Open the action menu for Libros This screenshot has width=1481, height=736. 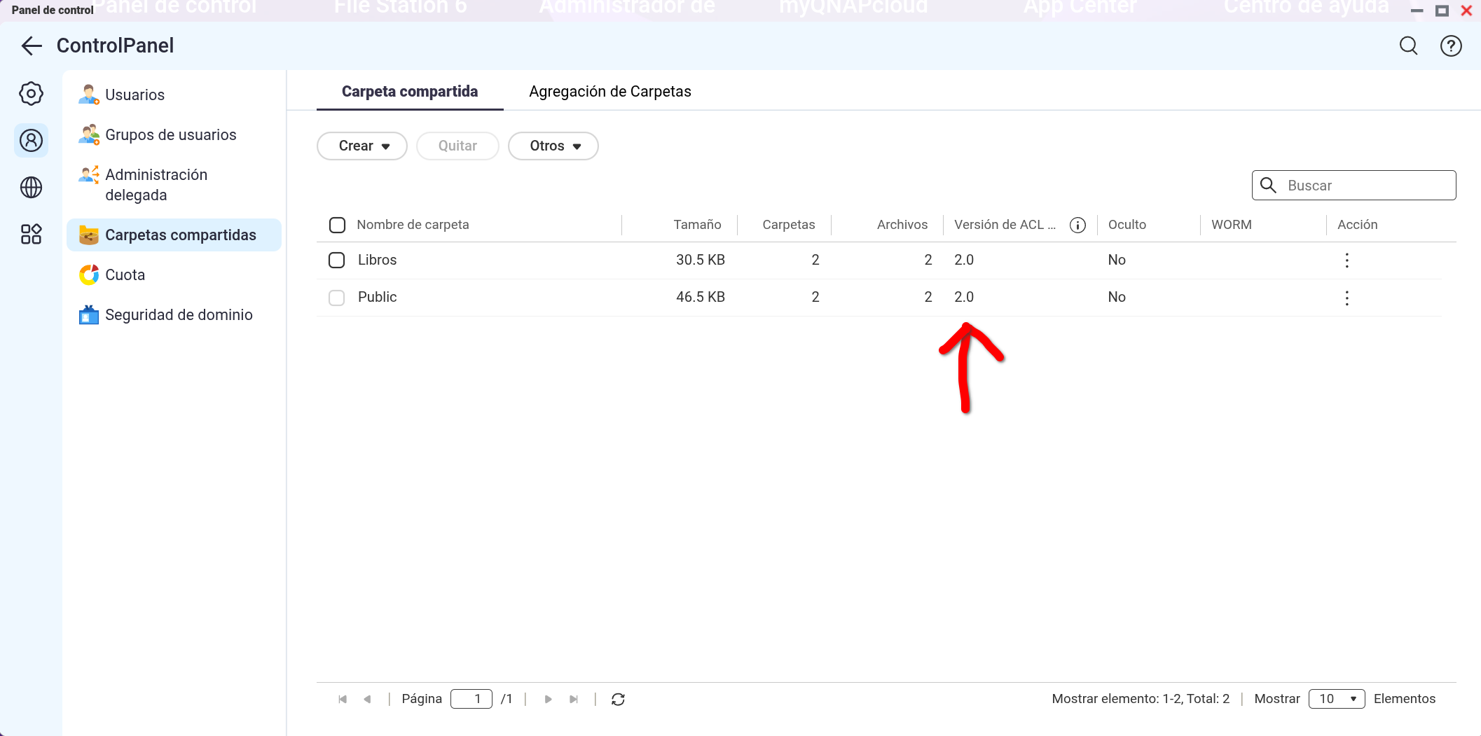tap(1346, 261)
